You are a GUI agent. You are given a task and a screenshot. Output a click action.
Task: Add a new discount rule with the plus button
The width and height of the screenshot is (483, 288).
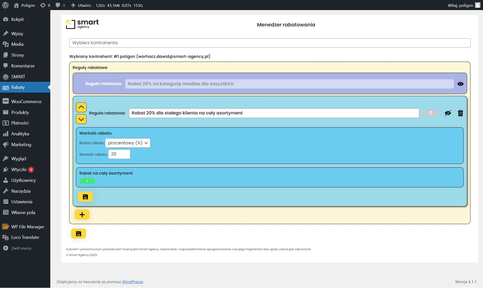point(82,215)
